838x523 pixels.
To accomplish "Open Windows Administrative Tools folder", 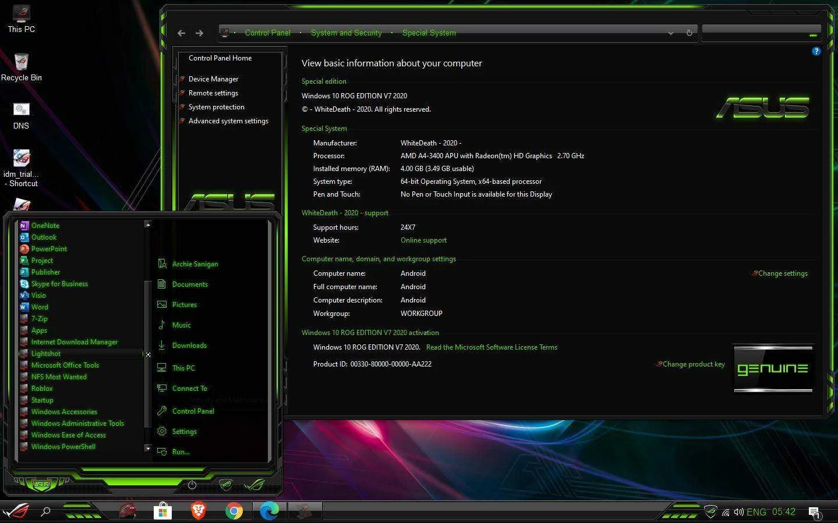I will (72, 424).
